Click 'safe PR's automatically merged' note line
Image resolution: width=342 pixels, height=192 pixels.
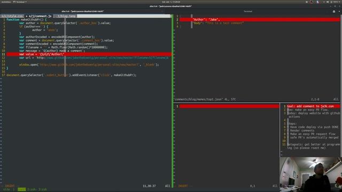click(x=314, y=138)
